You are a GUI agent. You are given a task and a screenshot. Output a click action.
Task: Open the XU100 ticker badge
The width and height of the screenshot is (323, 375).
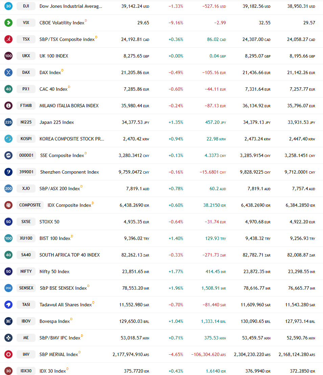tap(26, 238)
